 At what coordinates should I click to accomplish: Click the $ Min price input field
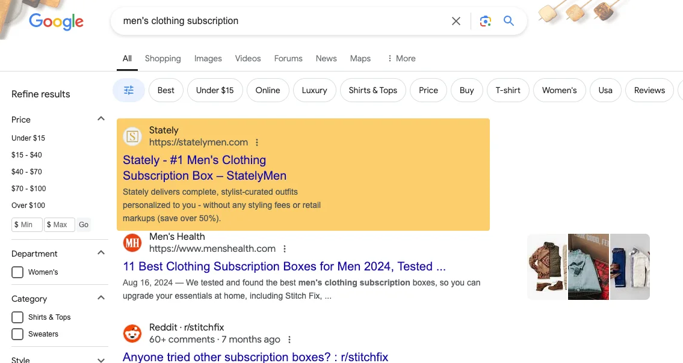click(27, 225)
